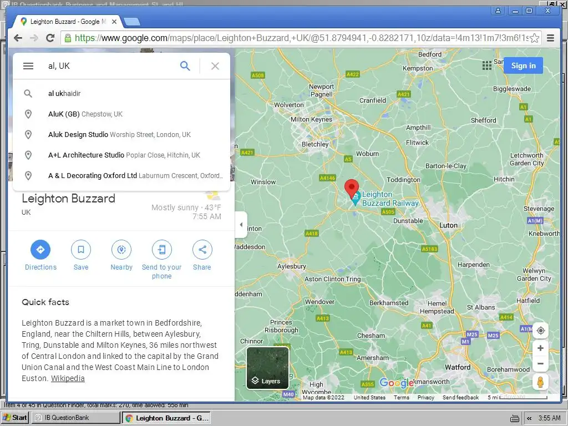Screen dimensions: 568x426
Task: Click the Nearby icon
Action: coord(121,250)
